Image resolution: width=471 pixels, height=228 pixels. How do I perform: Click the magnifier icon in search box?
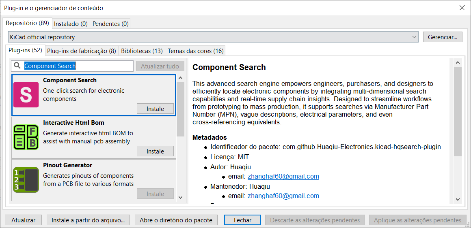coord(17,66)
